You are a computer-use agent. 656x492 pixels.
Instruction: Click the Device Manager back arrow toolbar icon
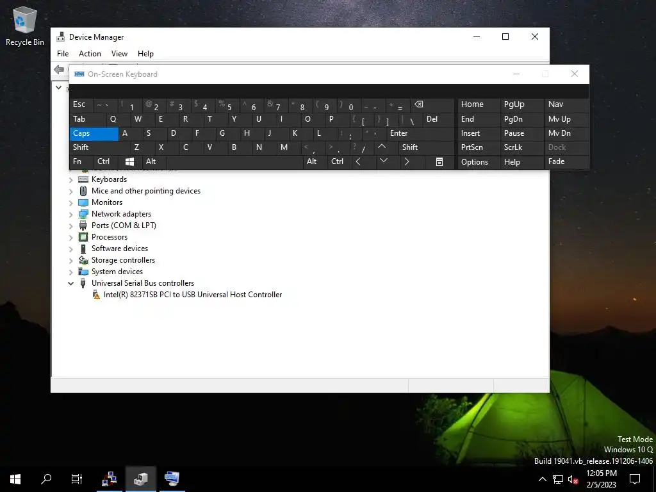coord(60,69)
